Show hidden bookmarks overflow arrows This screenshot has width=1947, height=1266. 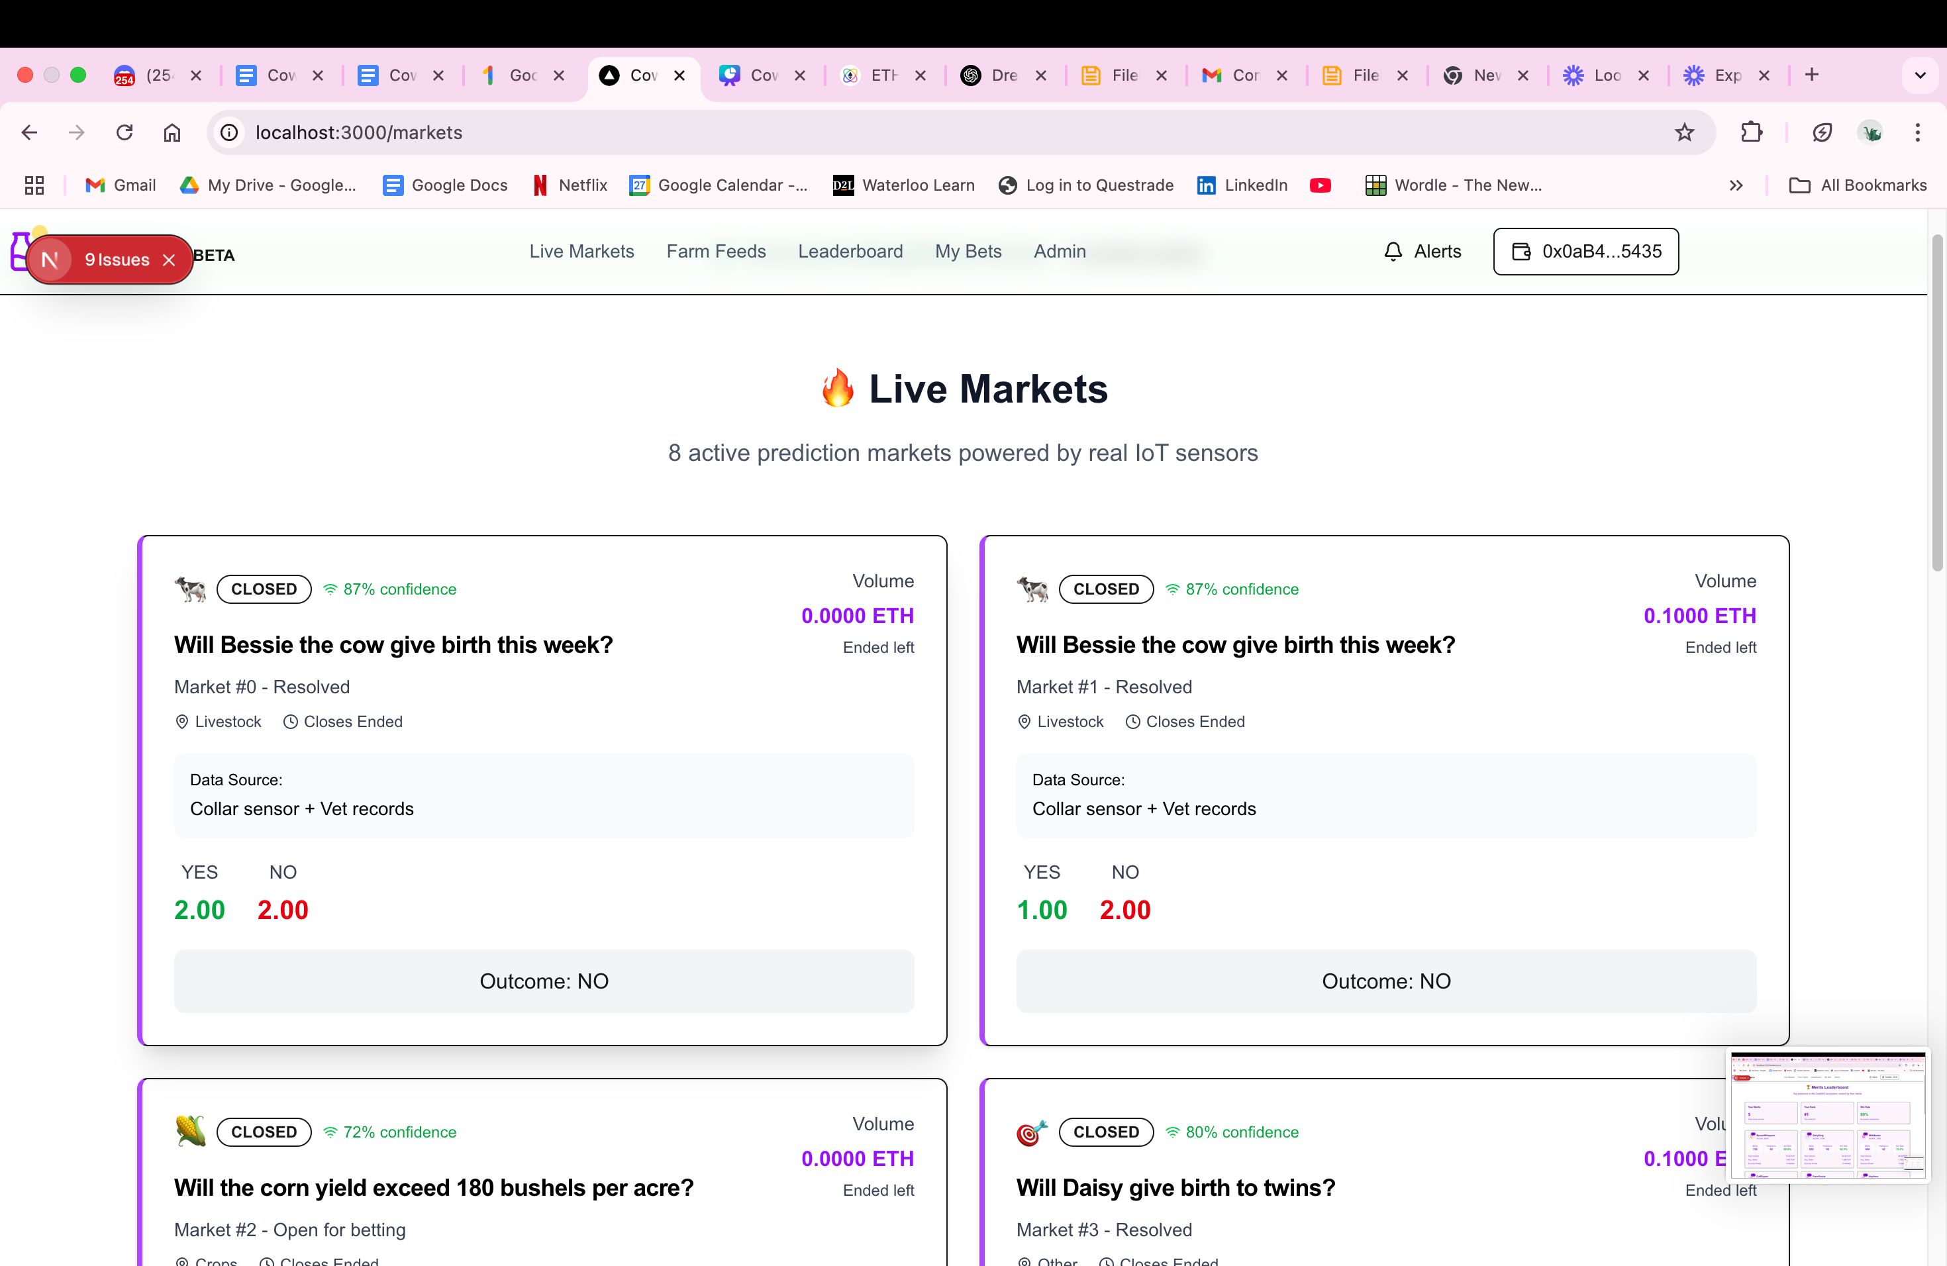pos(1736,185)
